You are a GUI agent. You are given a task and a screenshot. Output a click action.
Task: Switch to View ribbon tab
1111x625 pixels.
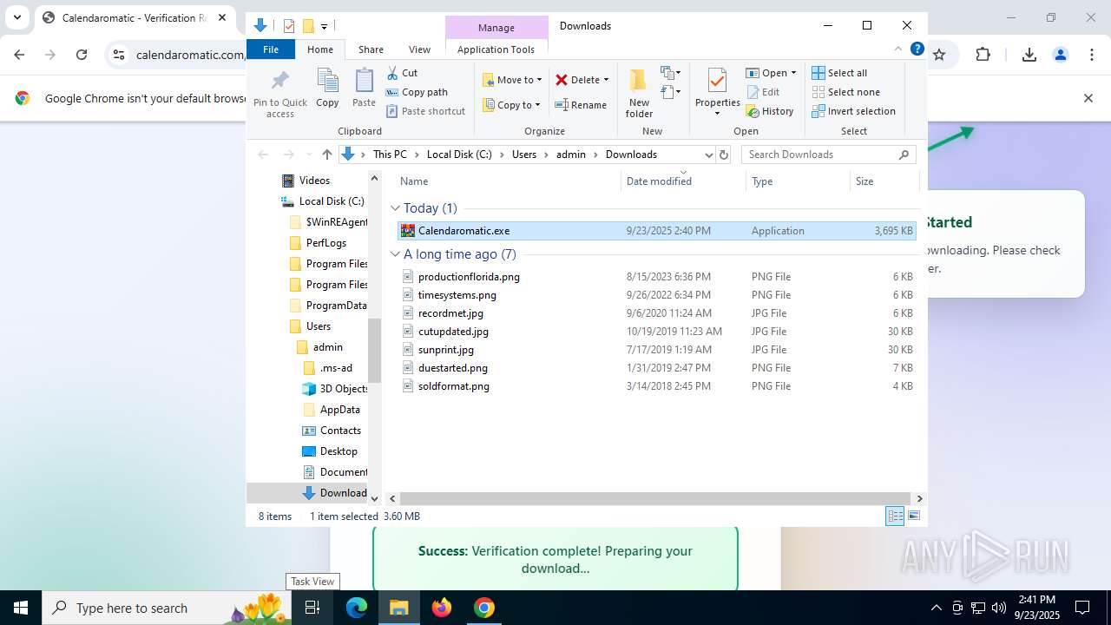point(419,49)
